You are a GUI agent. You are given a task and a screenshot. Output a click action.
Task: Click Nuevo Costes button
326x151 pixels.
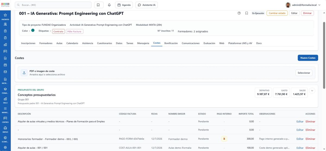[308, 58]
